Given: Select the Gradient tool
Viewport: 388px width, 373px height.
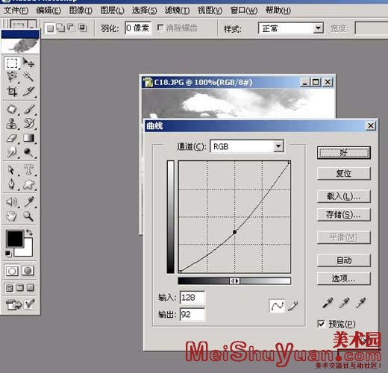Looking at the screenshot, I should 28,138.
